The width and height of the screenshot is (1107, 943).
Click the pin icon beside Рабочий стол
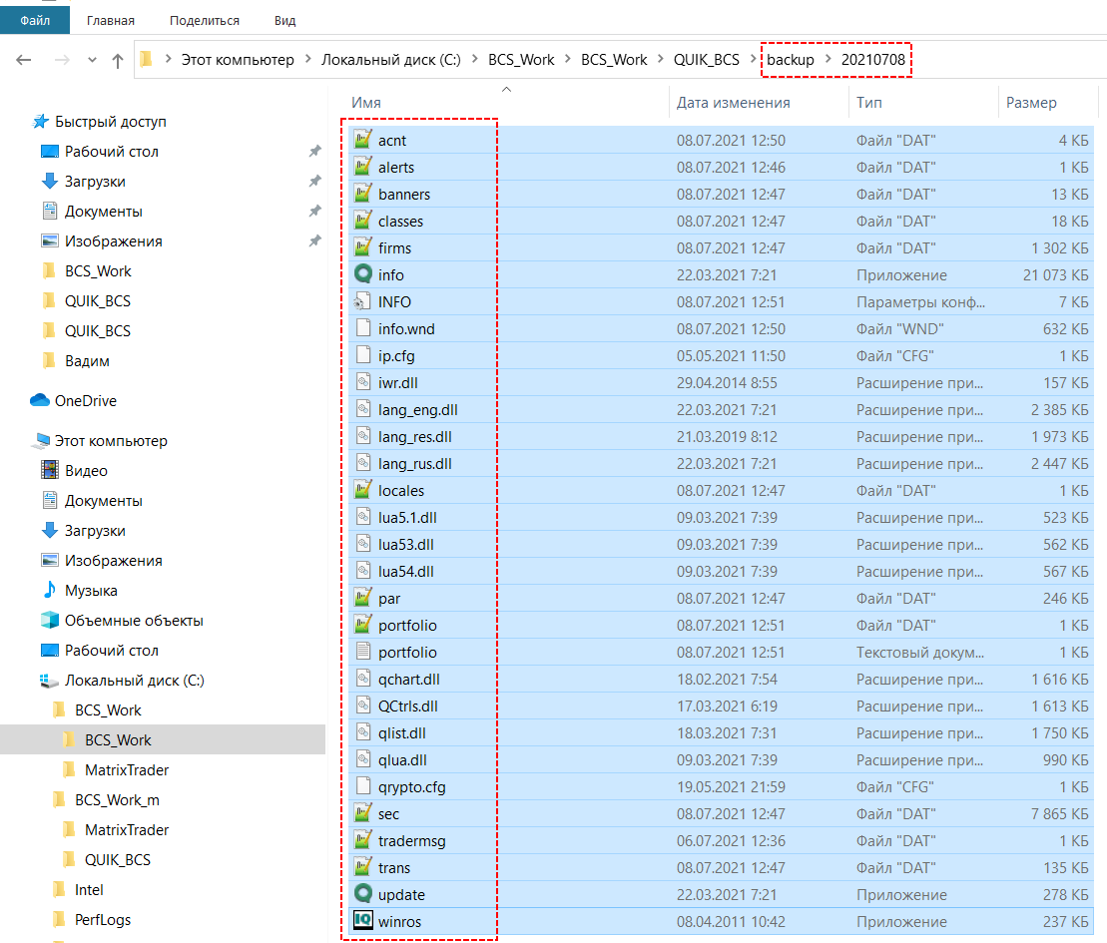[314, 151]
